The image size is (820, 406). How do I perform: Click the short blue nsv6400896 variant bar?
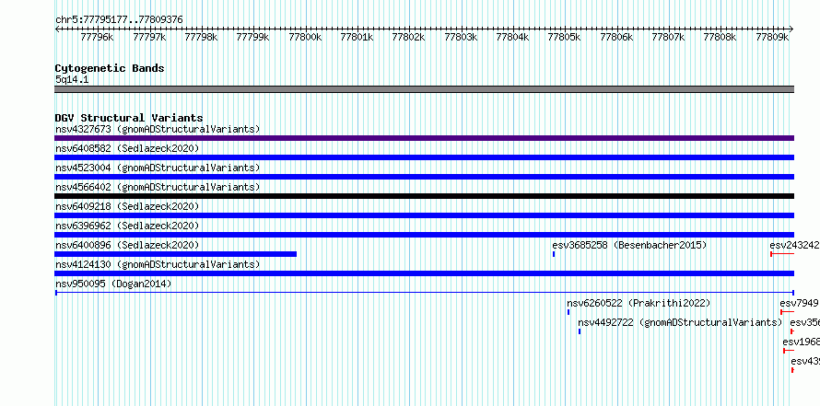(x=176, y=254)
